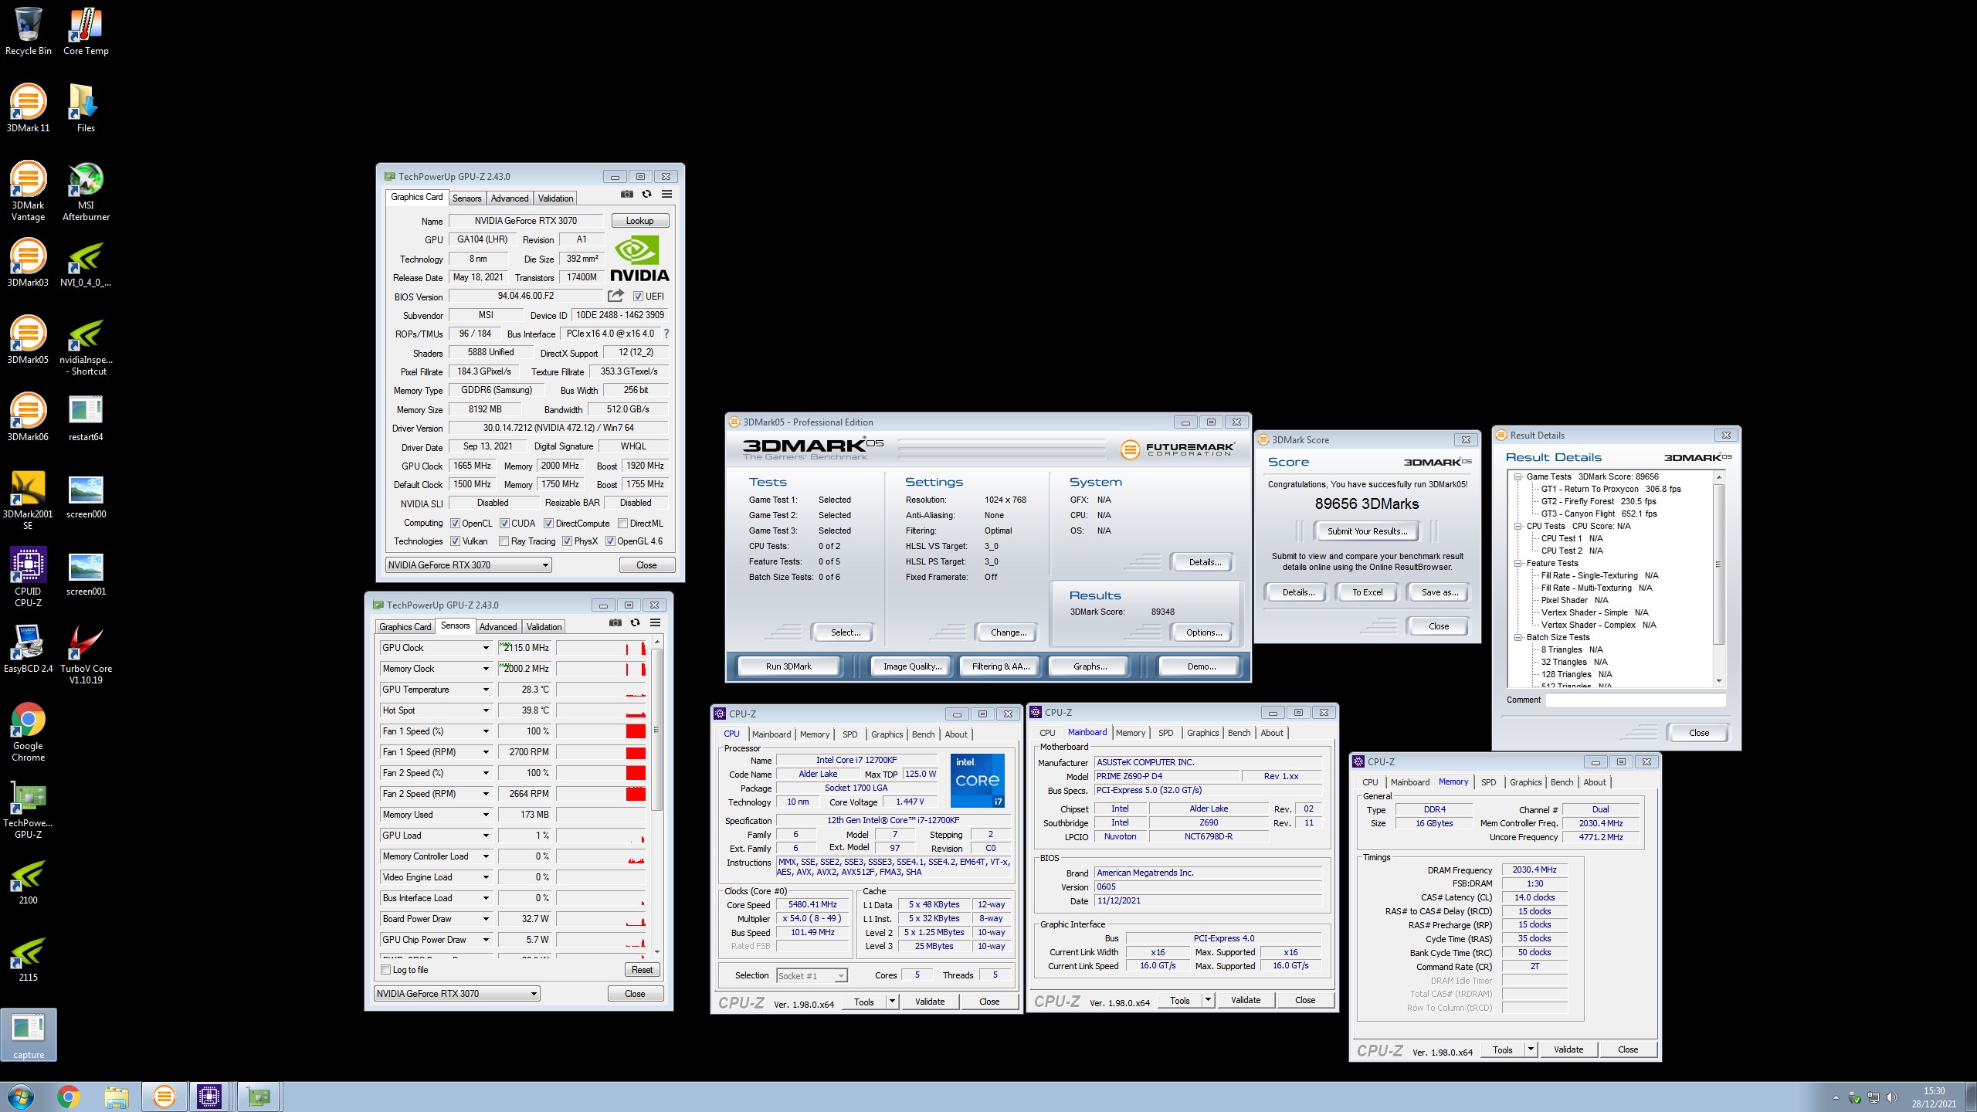Launch Google Chrome from the desktop

pos(28,731)
